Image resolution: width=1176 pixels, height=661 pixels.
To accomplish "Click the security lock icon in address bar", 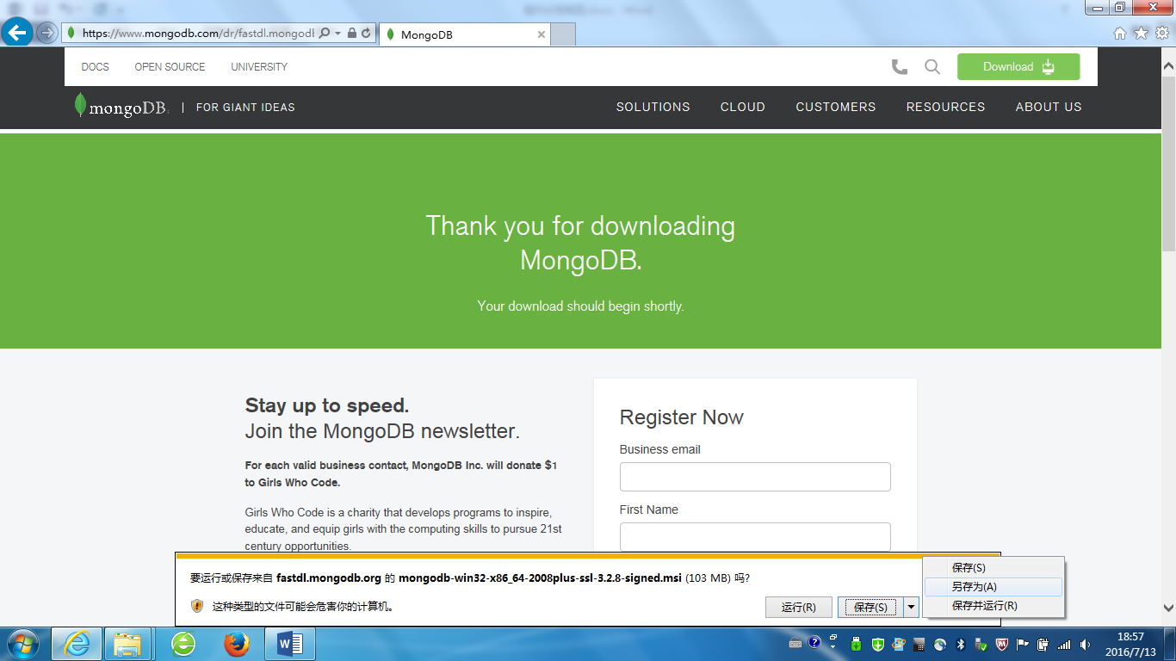I will point(352,34).
